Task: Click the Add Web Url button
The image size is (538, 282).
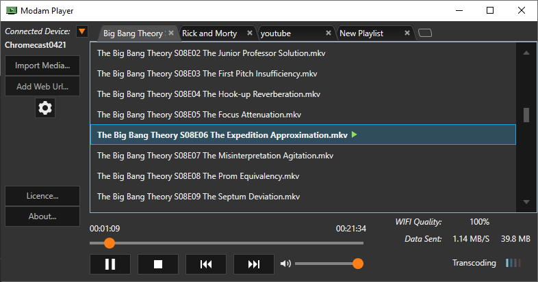Action: click(x=42, y=87)
